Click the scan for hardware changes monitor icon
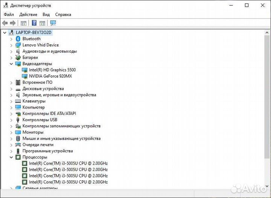 53,23
